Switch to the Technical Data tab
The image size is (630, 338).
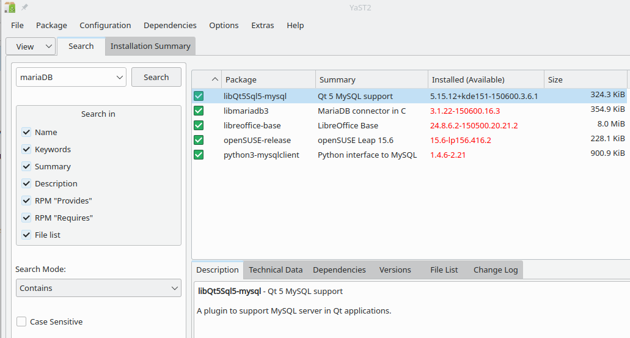point(276,270)
